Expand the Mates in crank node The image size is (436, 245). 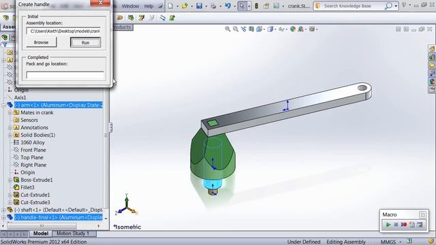click(x=10, y=112)
